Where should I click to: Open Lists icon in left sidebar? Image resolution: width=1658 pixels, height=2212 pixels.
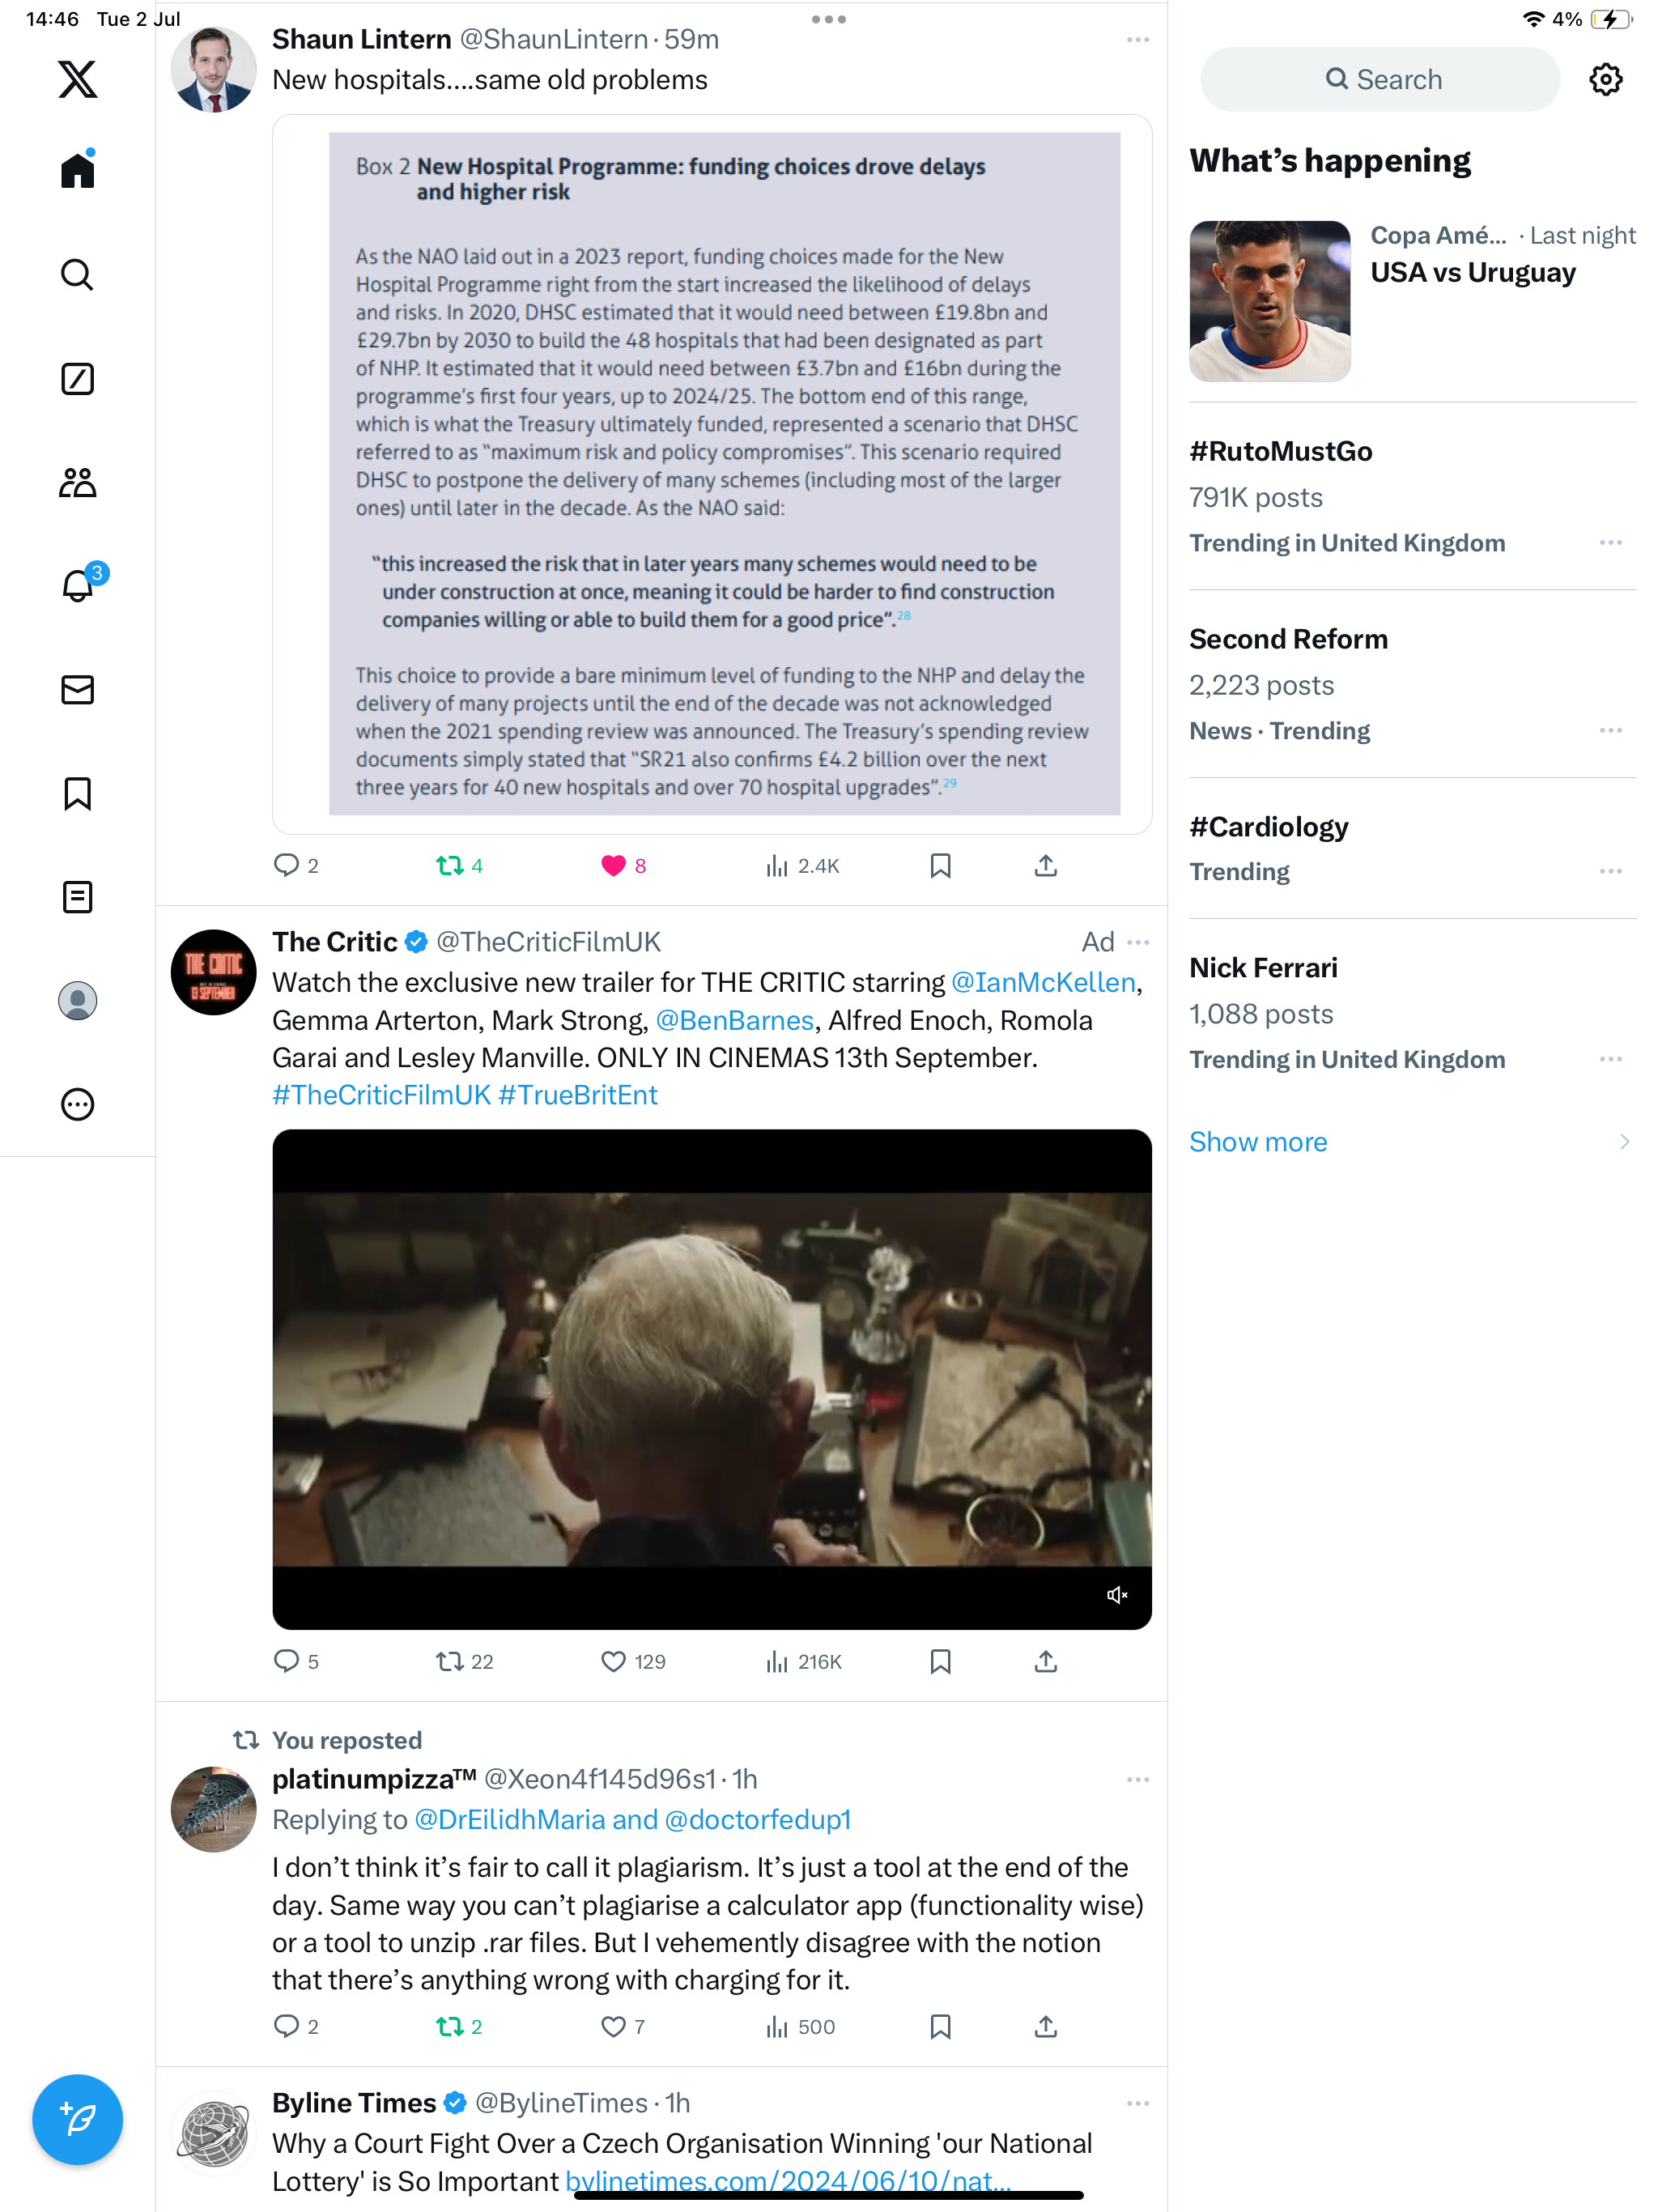pyautogui.click(x=78, y=897)
